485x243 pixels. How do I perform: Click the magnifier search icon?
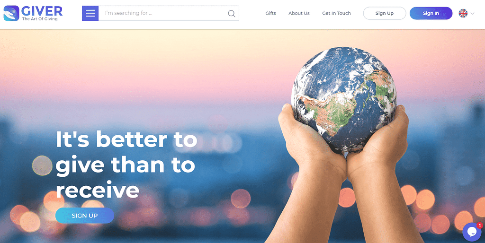coord(231,13)
